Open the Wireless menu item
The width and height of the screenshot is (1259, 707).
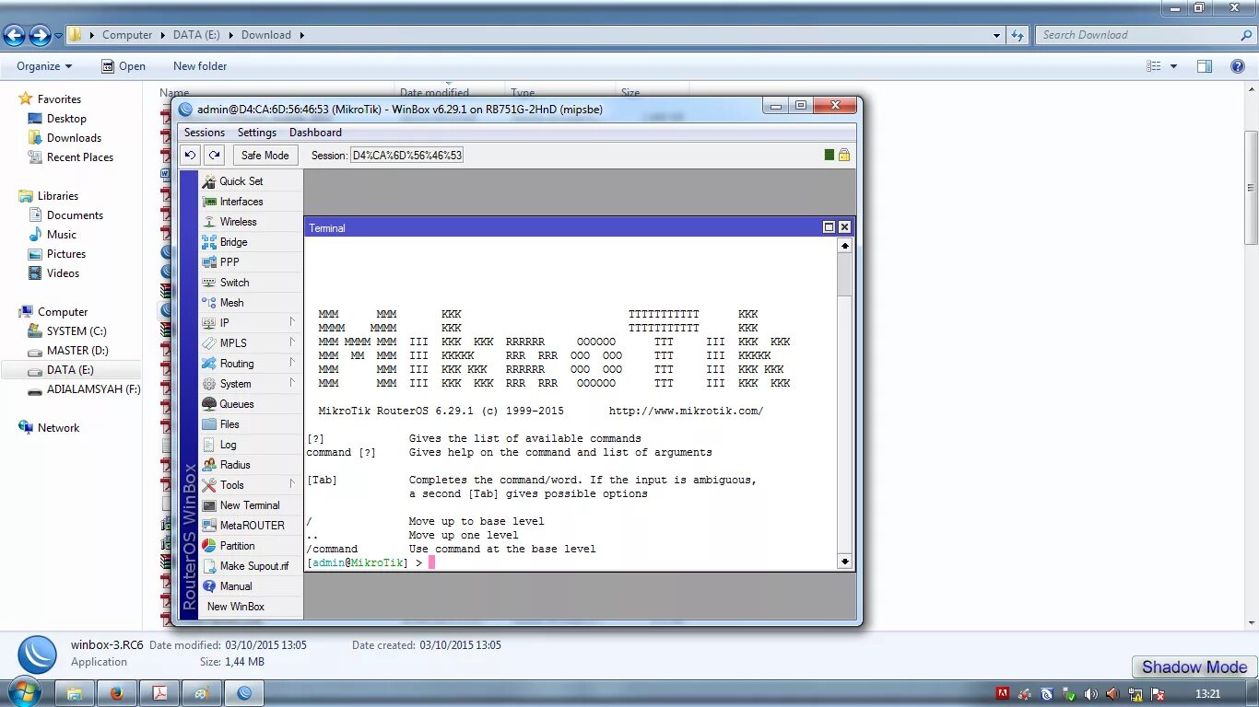coord(251,222)
